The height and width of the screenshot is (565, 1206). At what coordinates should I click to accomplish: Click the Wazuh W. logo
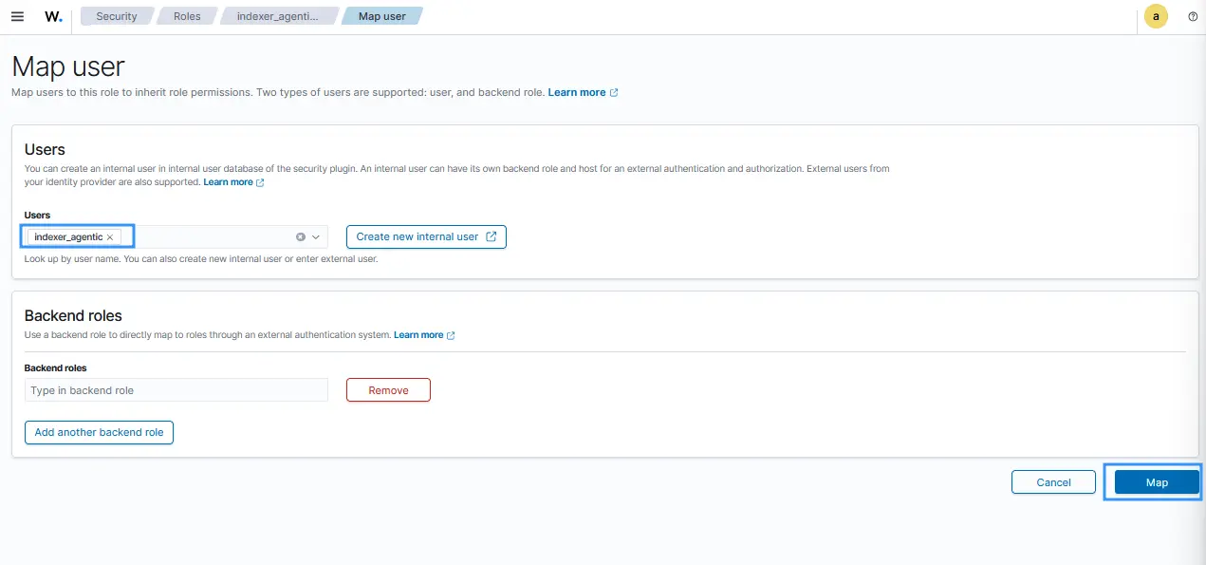pos(54,16)
